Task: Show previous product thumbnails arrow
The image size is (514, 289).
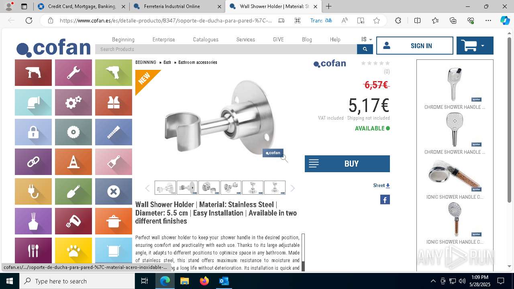Action: pyautogui.click(x=147, y=188)
